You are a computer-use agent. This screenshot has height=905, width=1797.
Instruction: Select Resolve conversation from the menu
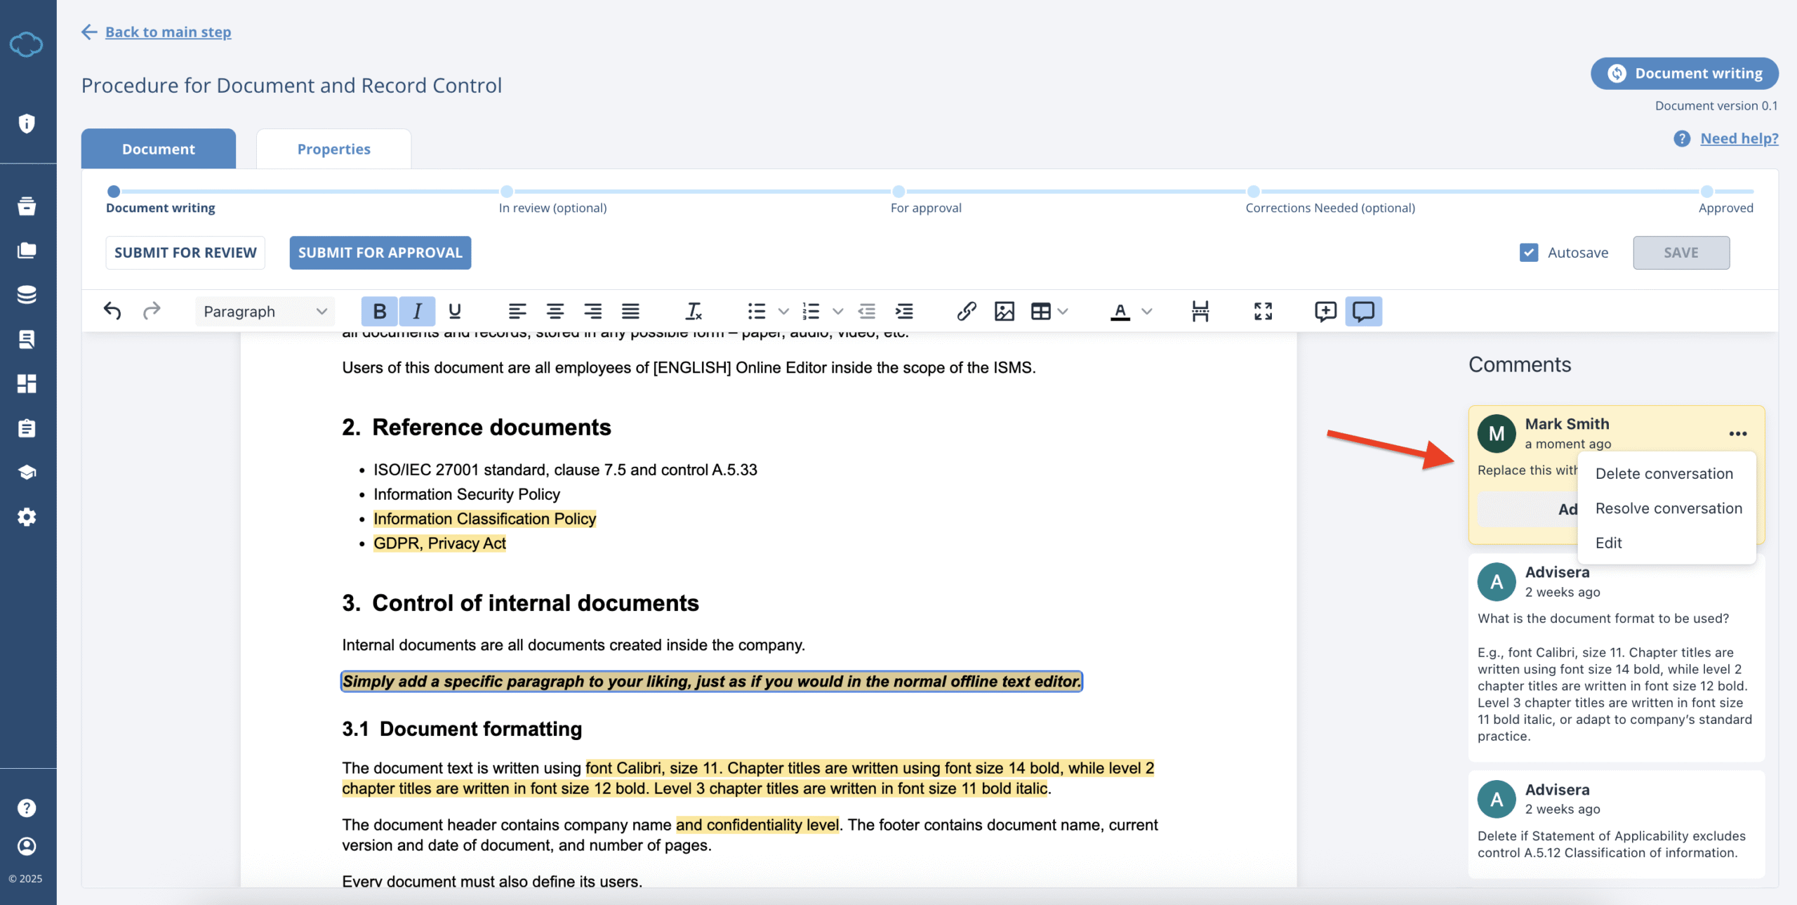click(x=1669, y=508)
